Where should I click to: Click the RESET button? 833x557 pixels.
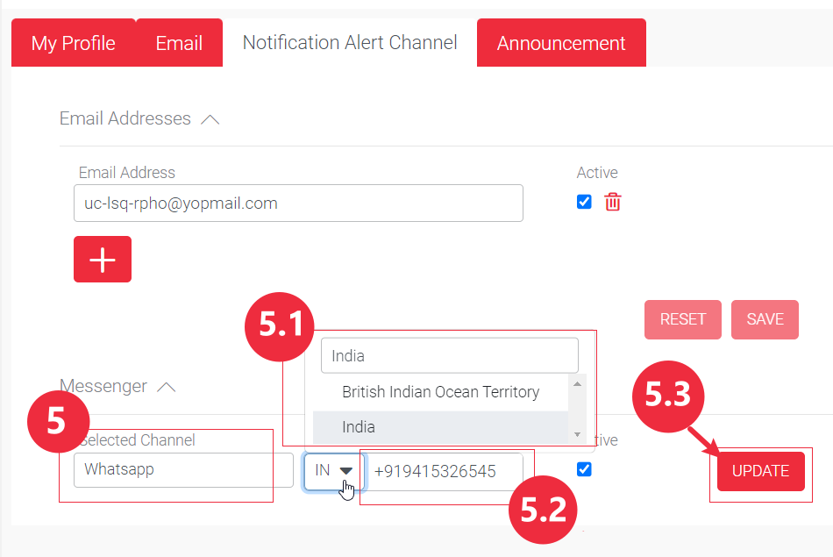tap(682, 319)
